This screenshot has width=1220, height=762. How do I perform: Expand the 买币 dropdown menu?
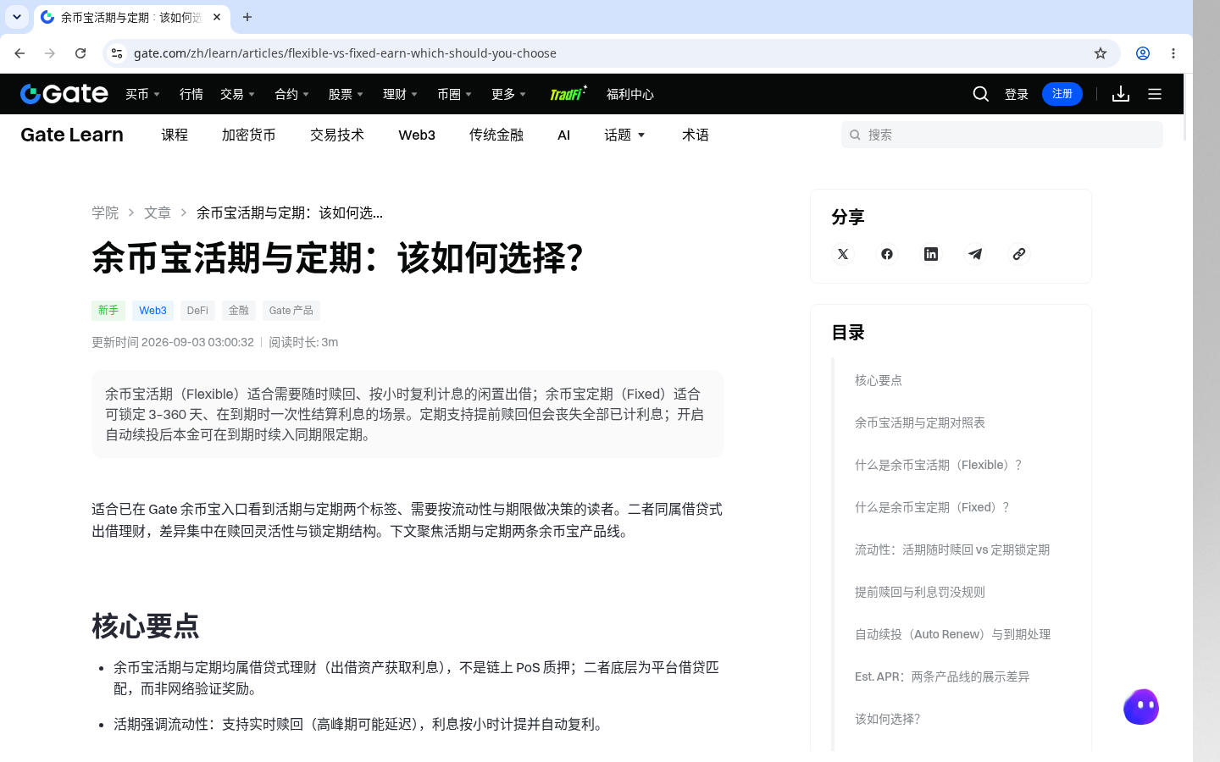pyautogui.click(x=143, y=94)
